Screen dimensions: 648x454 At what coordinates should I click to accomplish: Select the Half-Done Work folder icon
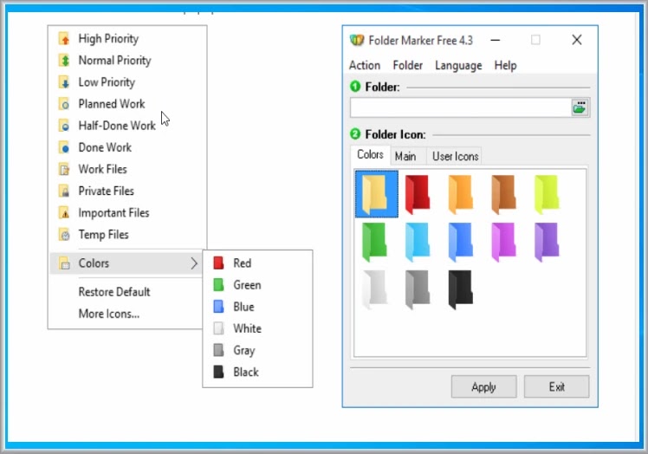coord(64,126)
